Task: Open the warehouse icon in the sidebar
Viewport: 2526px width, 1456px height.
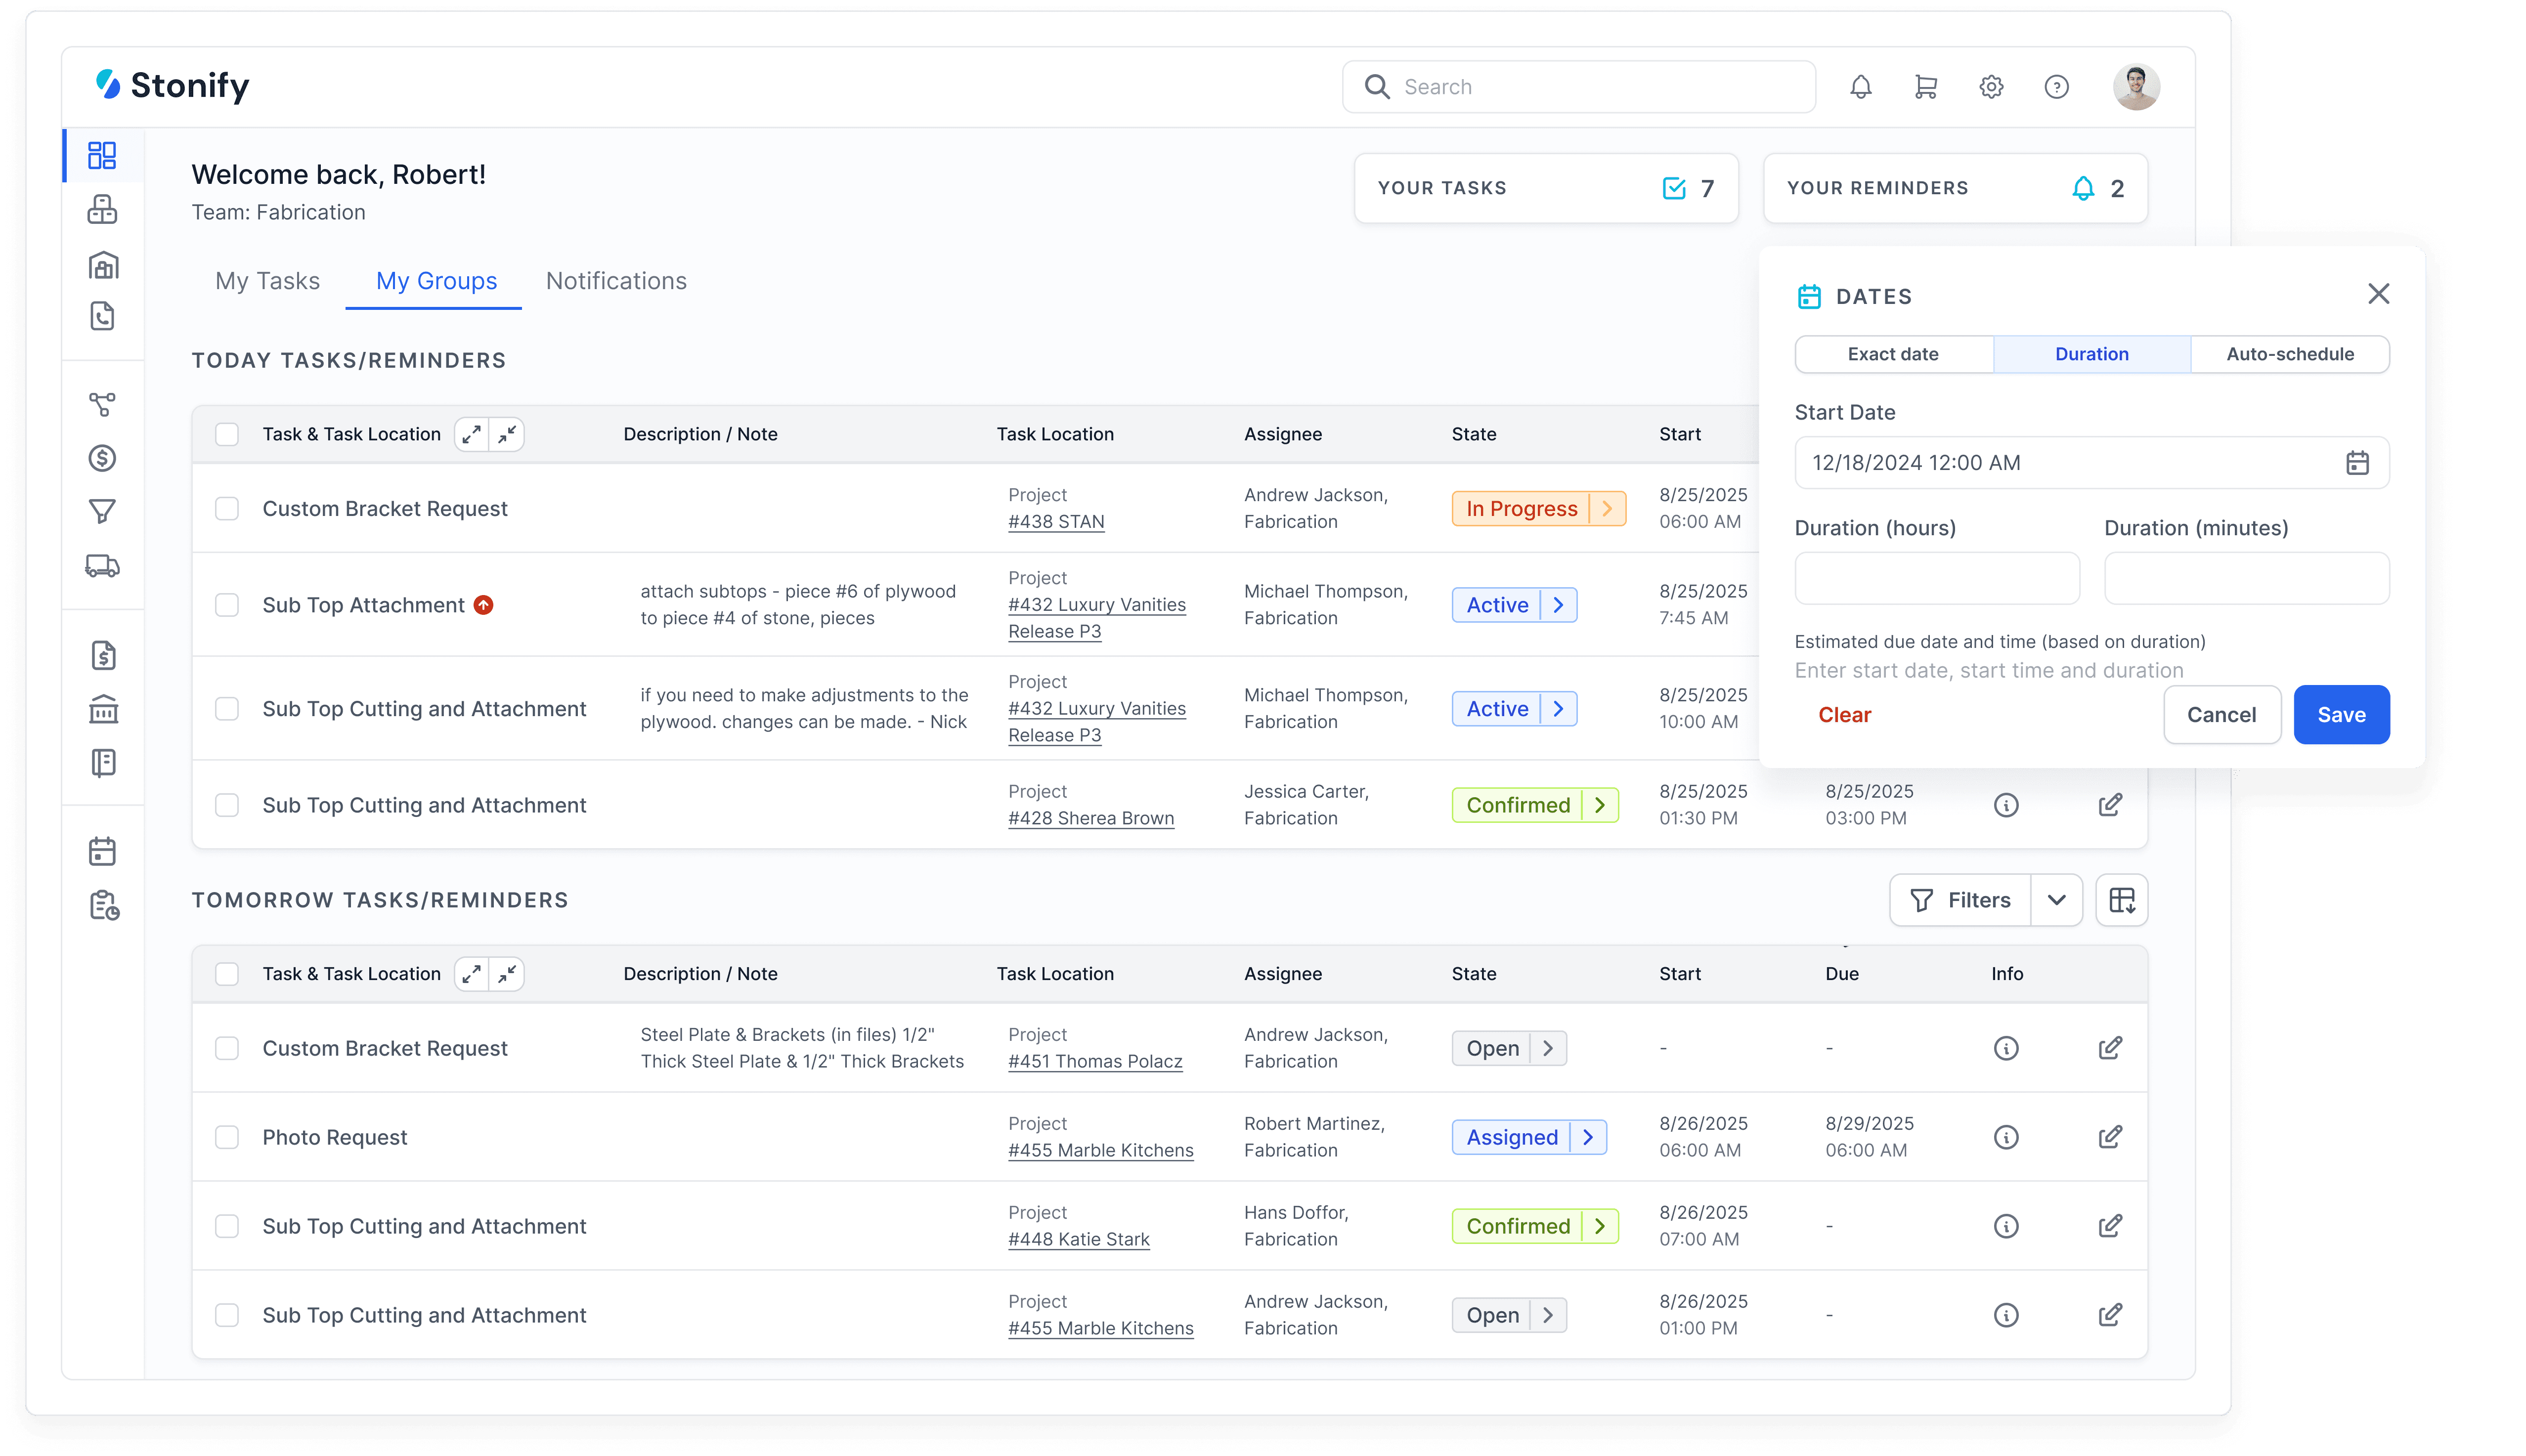Action: tap(103, 265)
